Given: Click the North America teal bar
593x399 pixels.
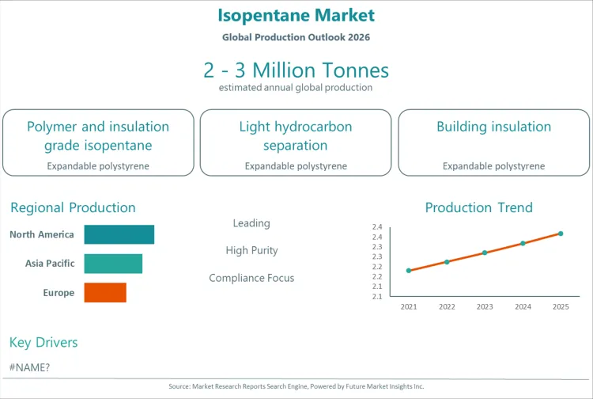Looking at the screenshot, I should pyautogui.click(x=119, y=234).
